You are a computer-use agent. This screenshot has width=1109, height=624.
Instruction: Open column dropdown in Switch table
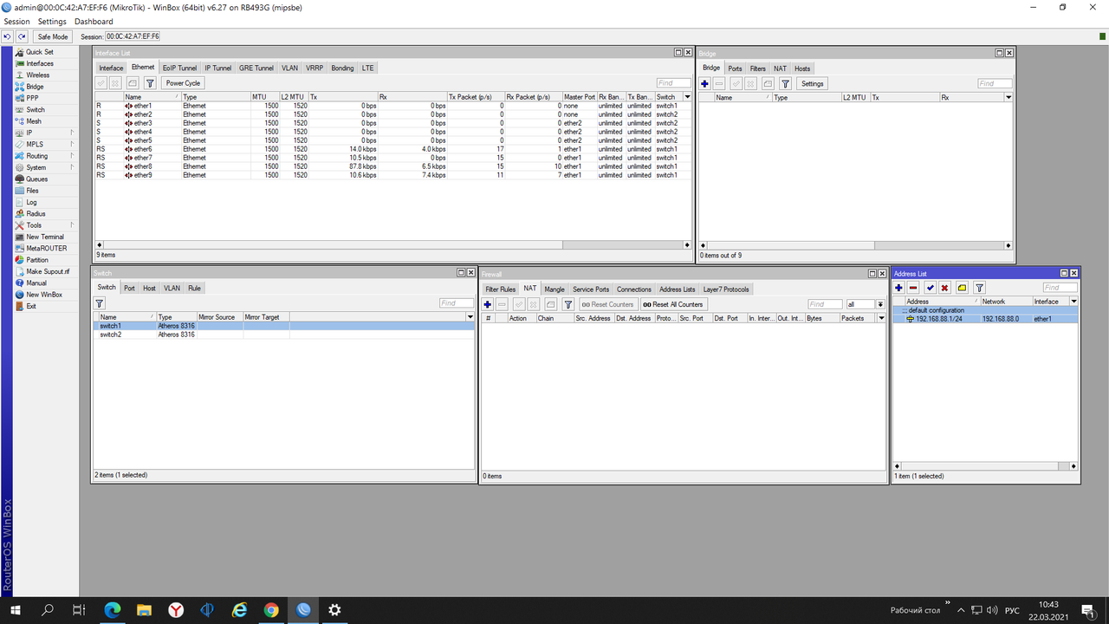tap(470, 317)
